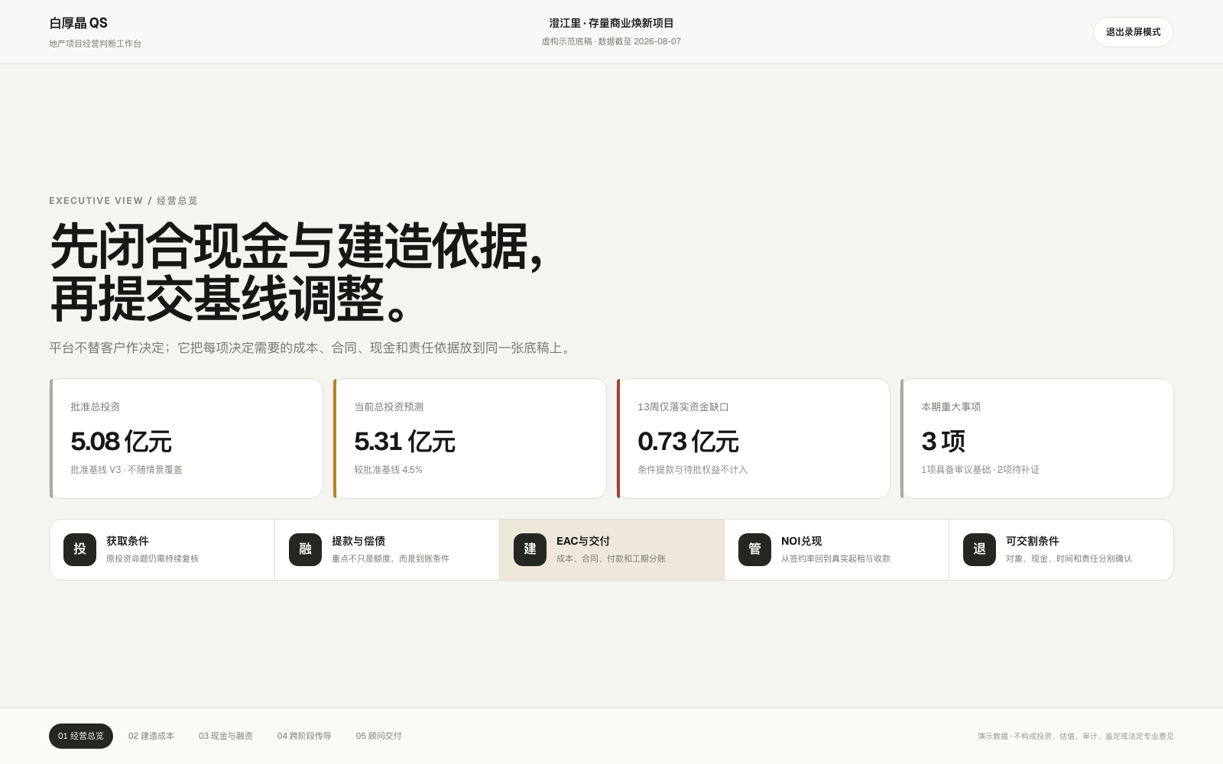The width and height of the screenshot is (1223, 764).
Task: Open the 05 顾问交付 tab
Action: [x=378, y=736]
